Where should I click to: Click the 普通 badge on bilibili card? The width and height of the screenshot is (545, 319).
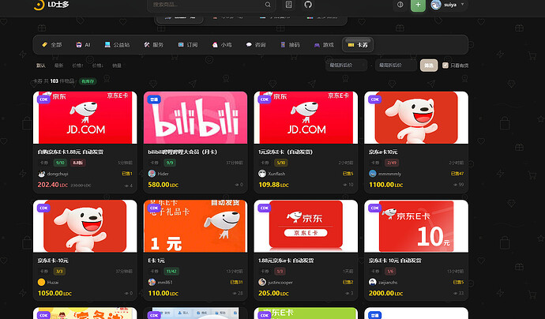pyautogui.click(x=154, y=99)
